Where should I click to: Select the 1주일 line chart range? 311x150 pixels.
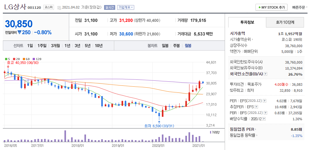[42, 46]
